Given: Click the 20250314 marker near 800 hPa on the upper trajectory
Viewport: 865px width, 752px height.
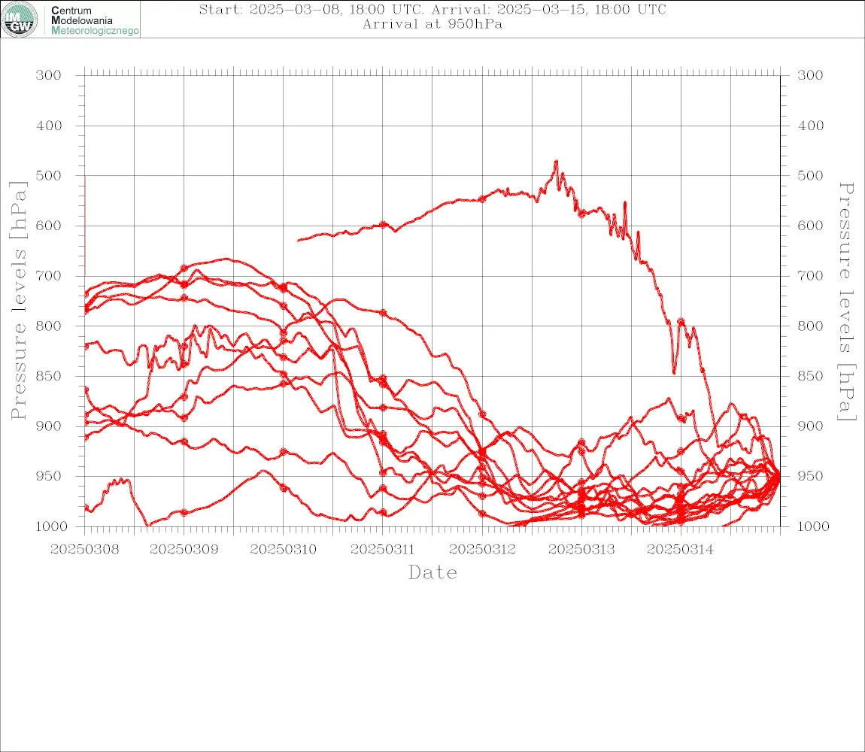Looking at the screenshot, I should 681,322.
